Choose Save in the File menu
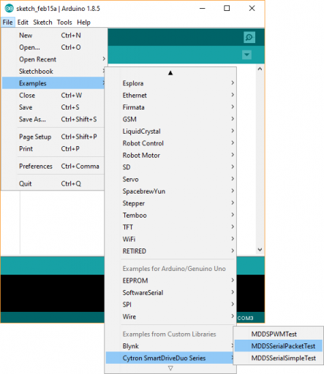The image size is (324, 374). point(53,107)
